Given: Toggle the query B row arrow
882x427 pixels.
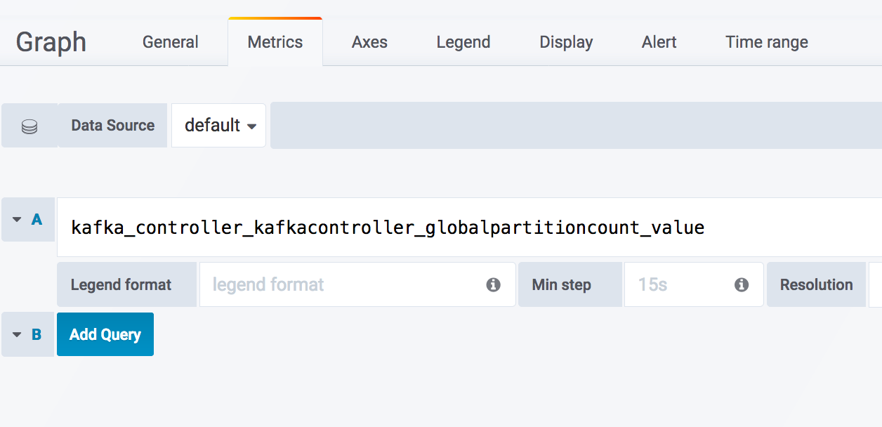Looking at the screenshot, I should 17,334.
